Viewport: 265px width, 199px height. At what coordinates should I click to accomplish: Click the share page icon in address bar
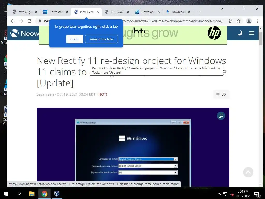230,21
